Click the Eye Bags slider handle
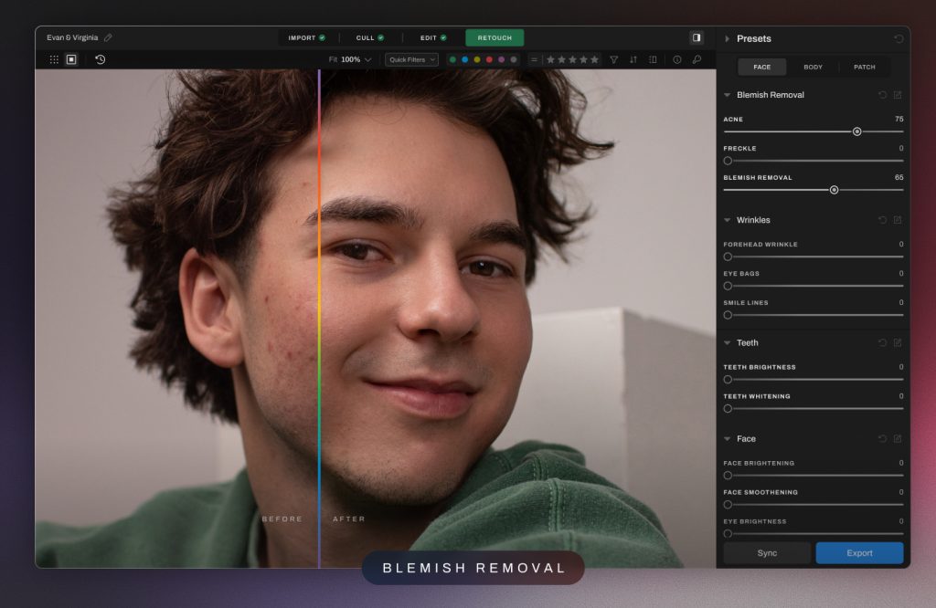 click(728, 286)
